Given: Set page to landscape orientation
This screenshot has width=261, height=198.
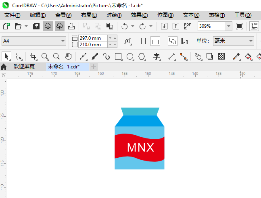Looking at the screenshot, I should click(x=155, y=41).
